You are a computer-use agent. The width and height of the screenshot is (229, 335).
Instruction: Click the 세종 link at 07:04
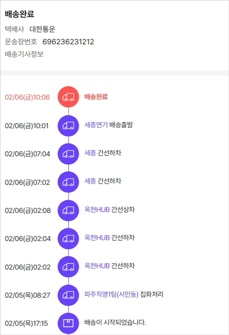pyautogui.click(x=90, y=153)
